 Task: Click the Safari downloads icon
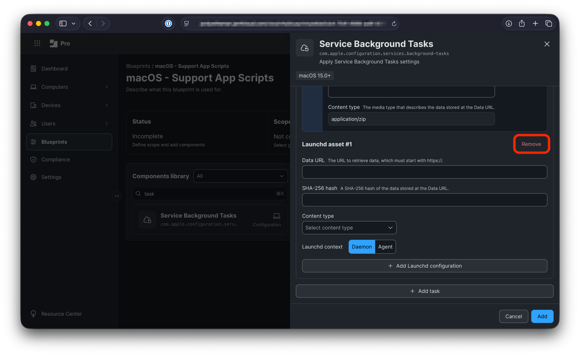[x=509, y=24]
